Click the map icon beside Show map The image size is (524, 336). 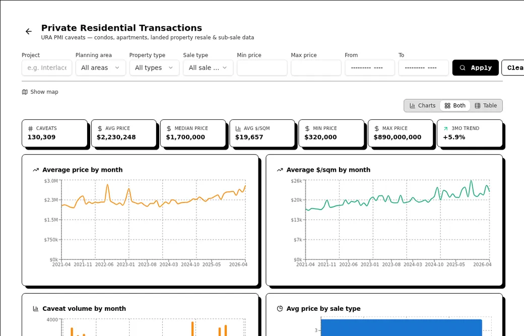coord(25,92)
